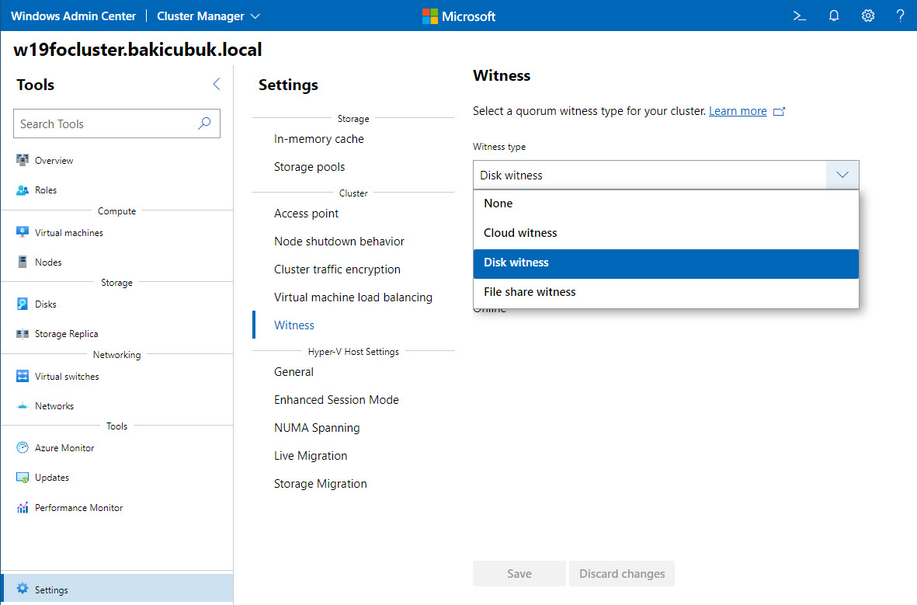Open NUMA Spanning settings
917x605 pixels.
tap(317, 428)
